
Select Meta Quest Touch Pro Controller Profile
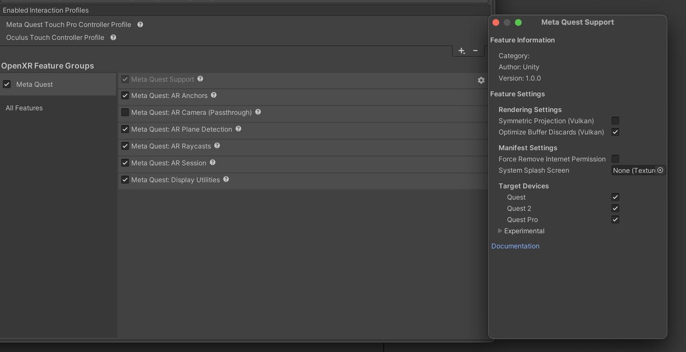69,24
